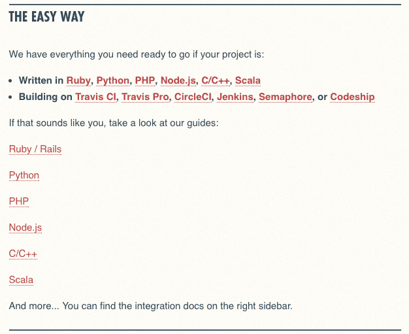Screen dimensions: 409x334
Task: Open the C/C++ guide link below
Action: pyautogui.click(x=23, y=254)
